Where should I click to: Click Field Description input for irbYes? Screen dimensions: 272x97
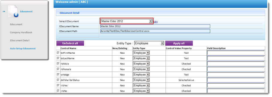(x=236, y=85)
